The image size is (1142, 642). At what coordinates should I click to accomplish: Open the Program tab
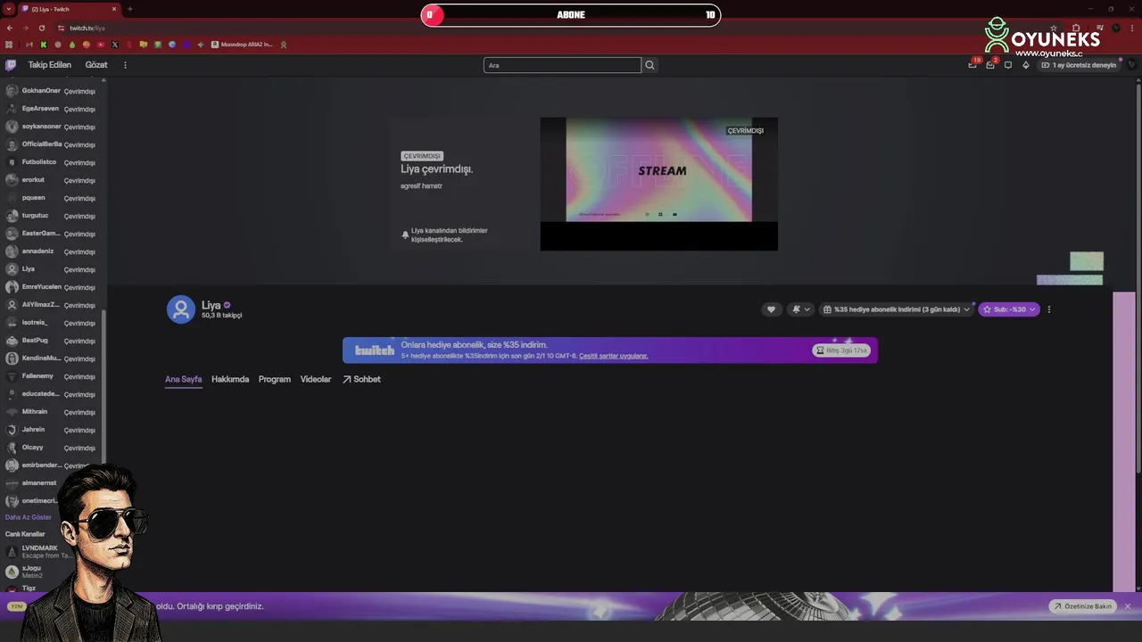pyautogui.click(x=275, y=379)
